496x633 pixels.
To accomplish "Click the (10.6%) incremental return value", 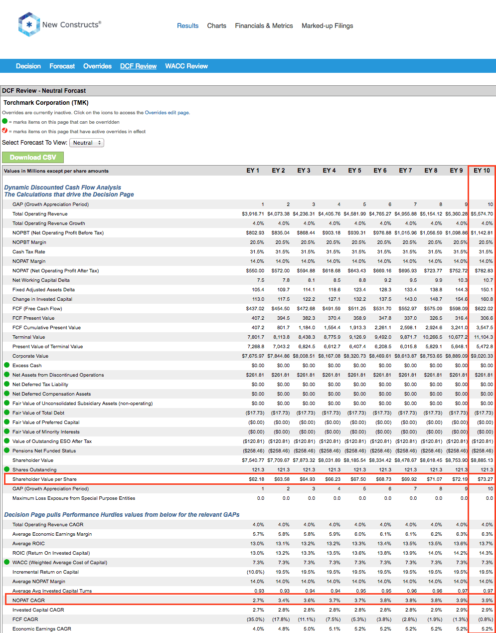I will coord(255,572).
